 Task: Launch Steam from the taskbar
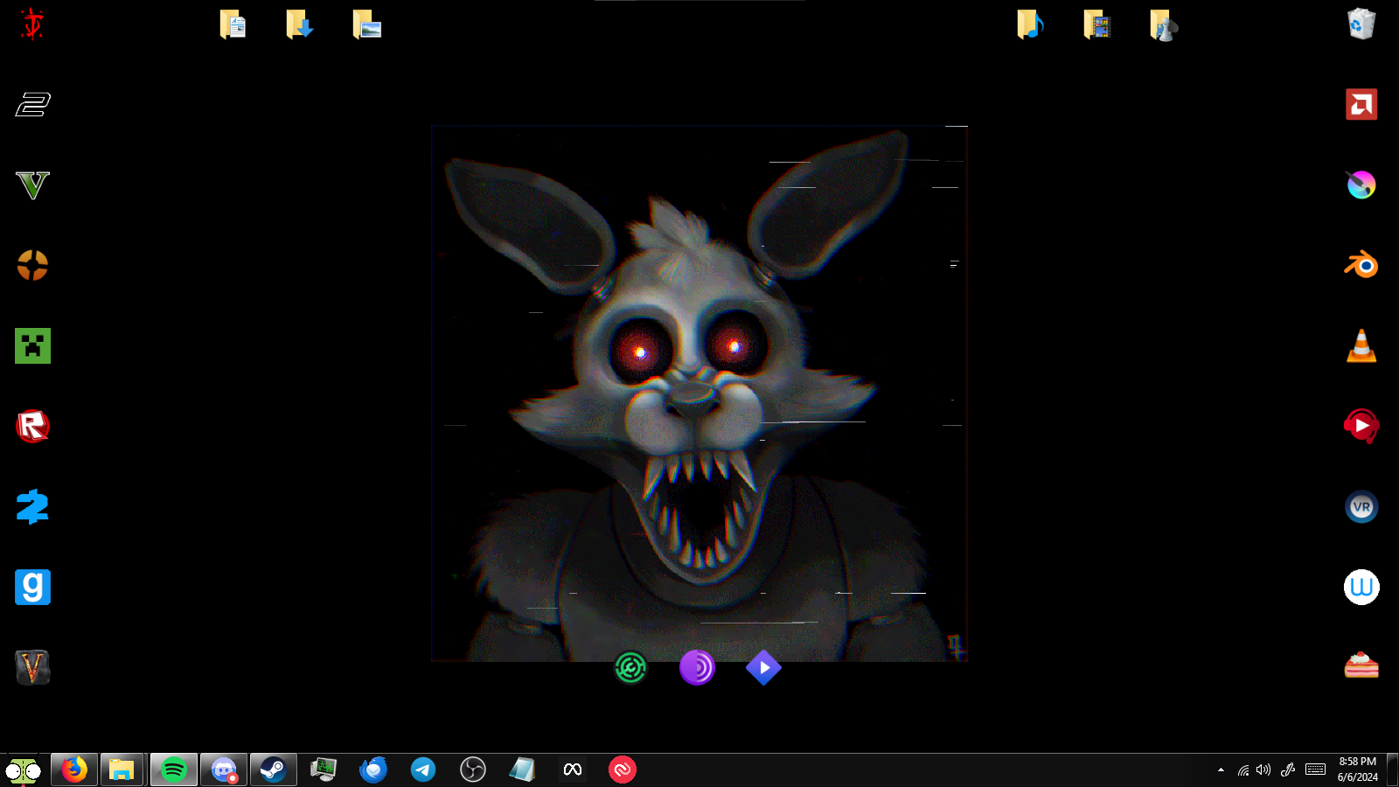pos(273,770)
